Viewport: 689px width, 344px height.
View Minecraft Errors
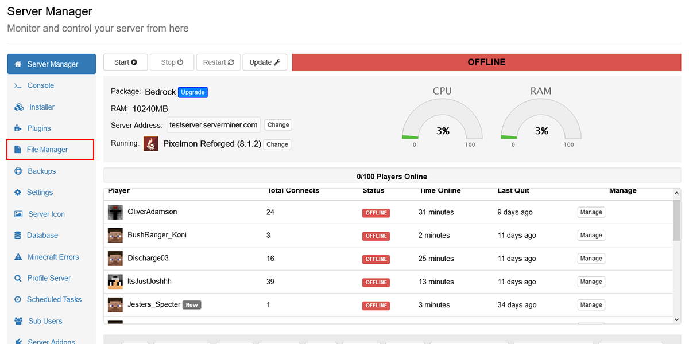(x=51, y=257)
